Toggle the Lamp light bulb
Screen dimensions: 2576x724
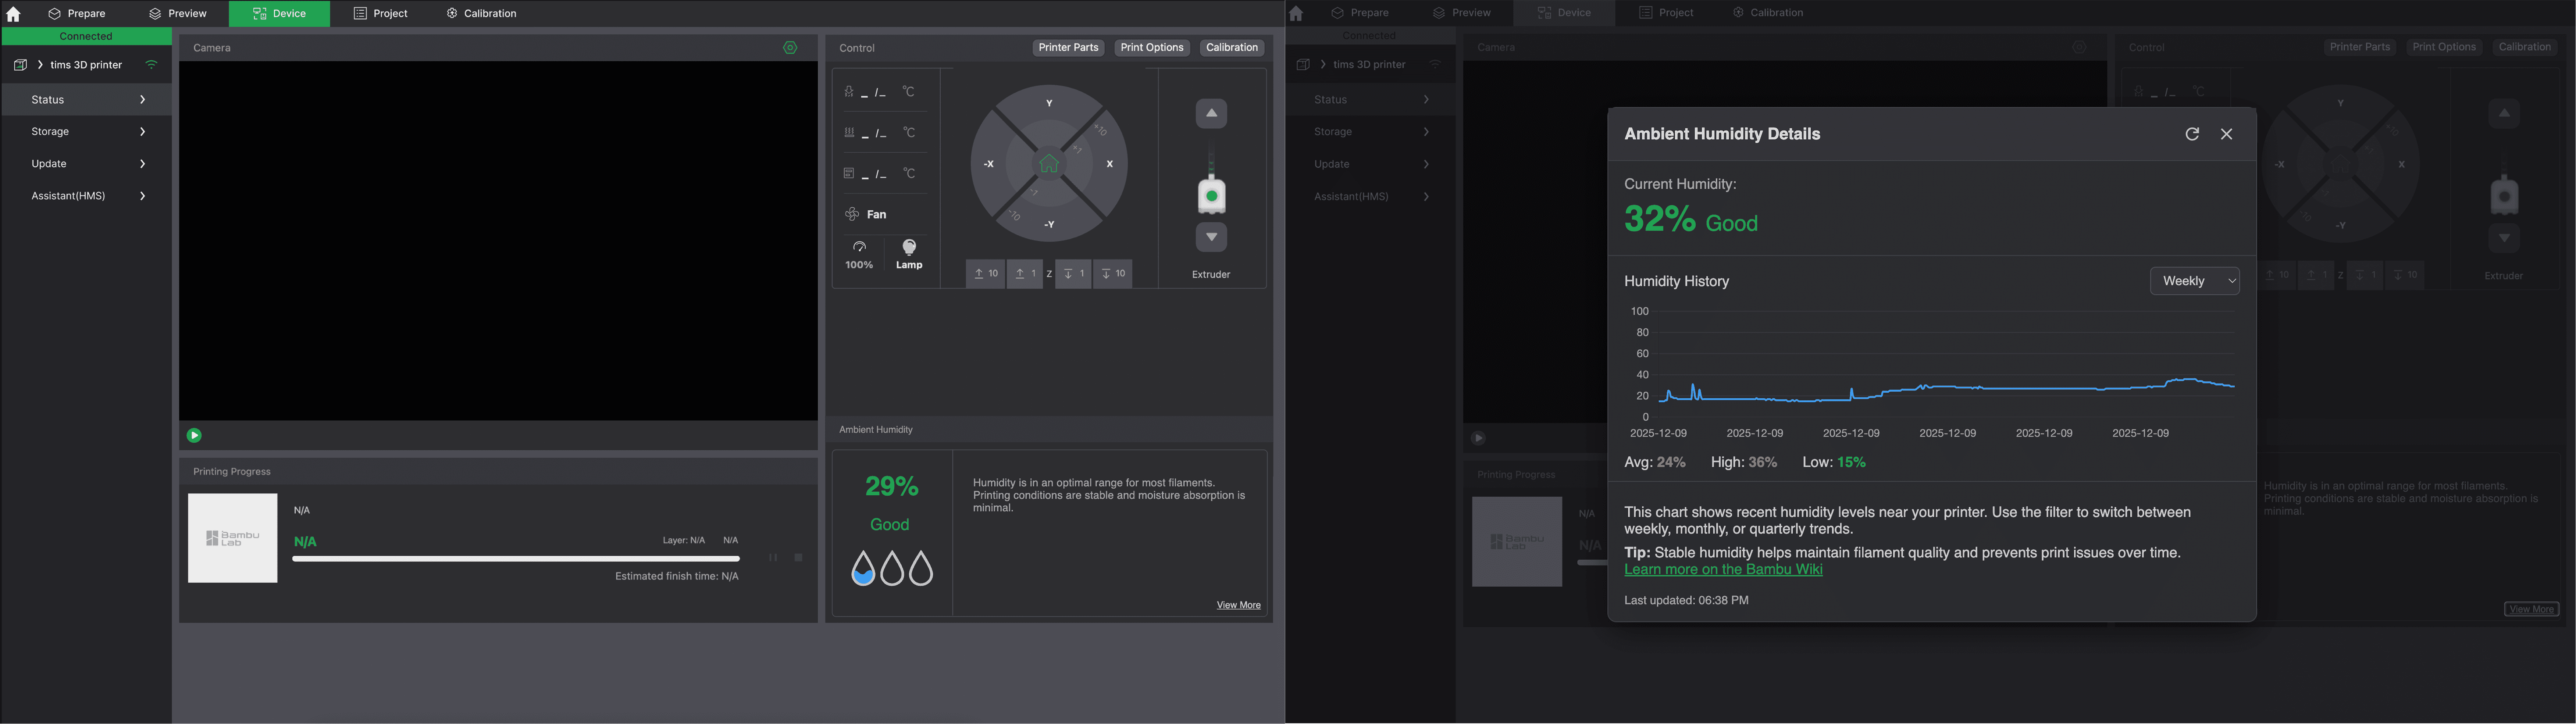click(909, 248)
